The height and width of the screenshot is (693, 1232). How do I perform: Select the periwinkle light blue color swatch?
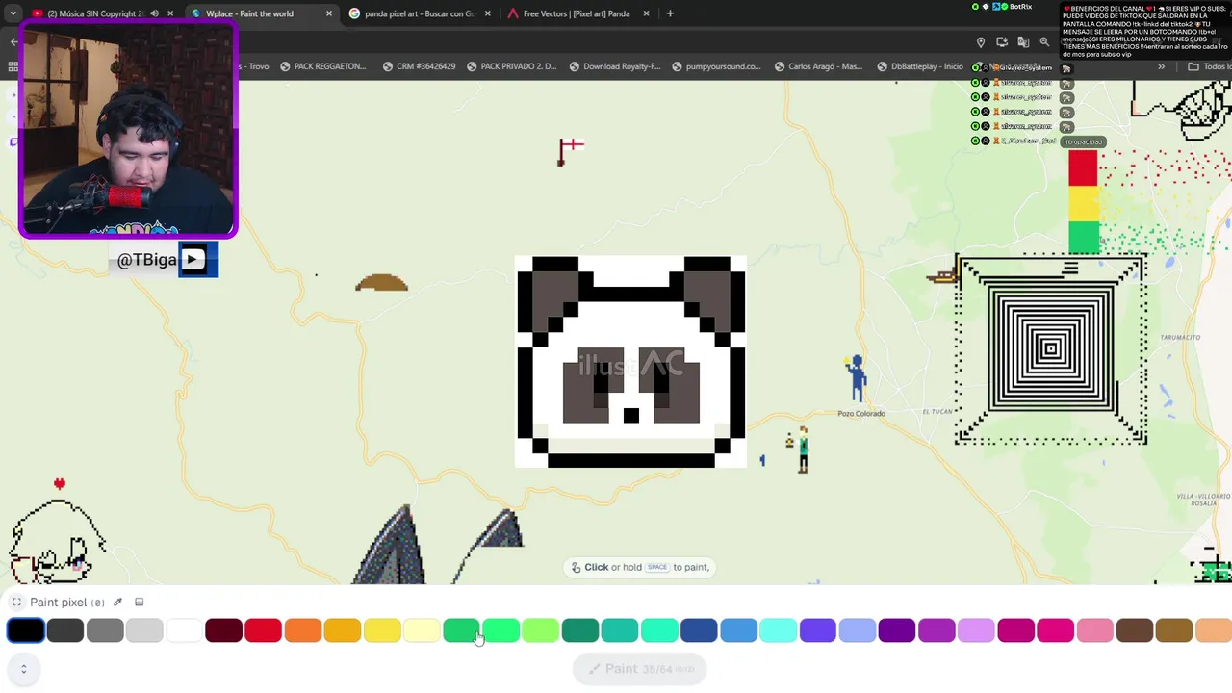[858, 630]
